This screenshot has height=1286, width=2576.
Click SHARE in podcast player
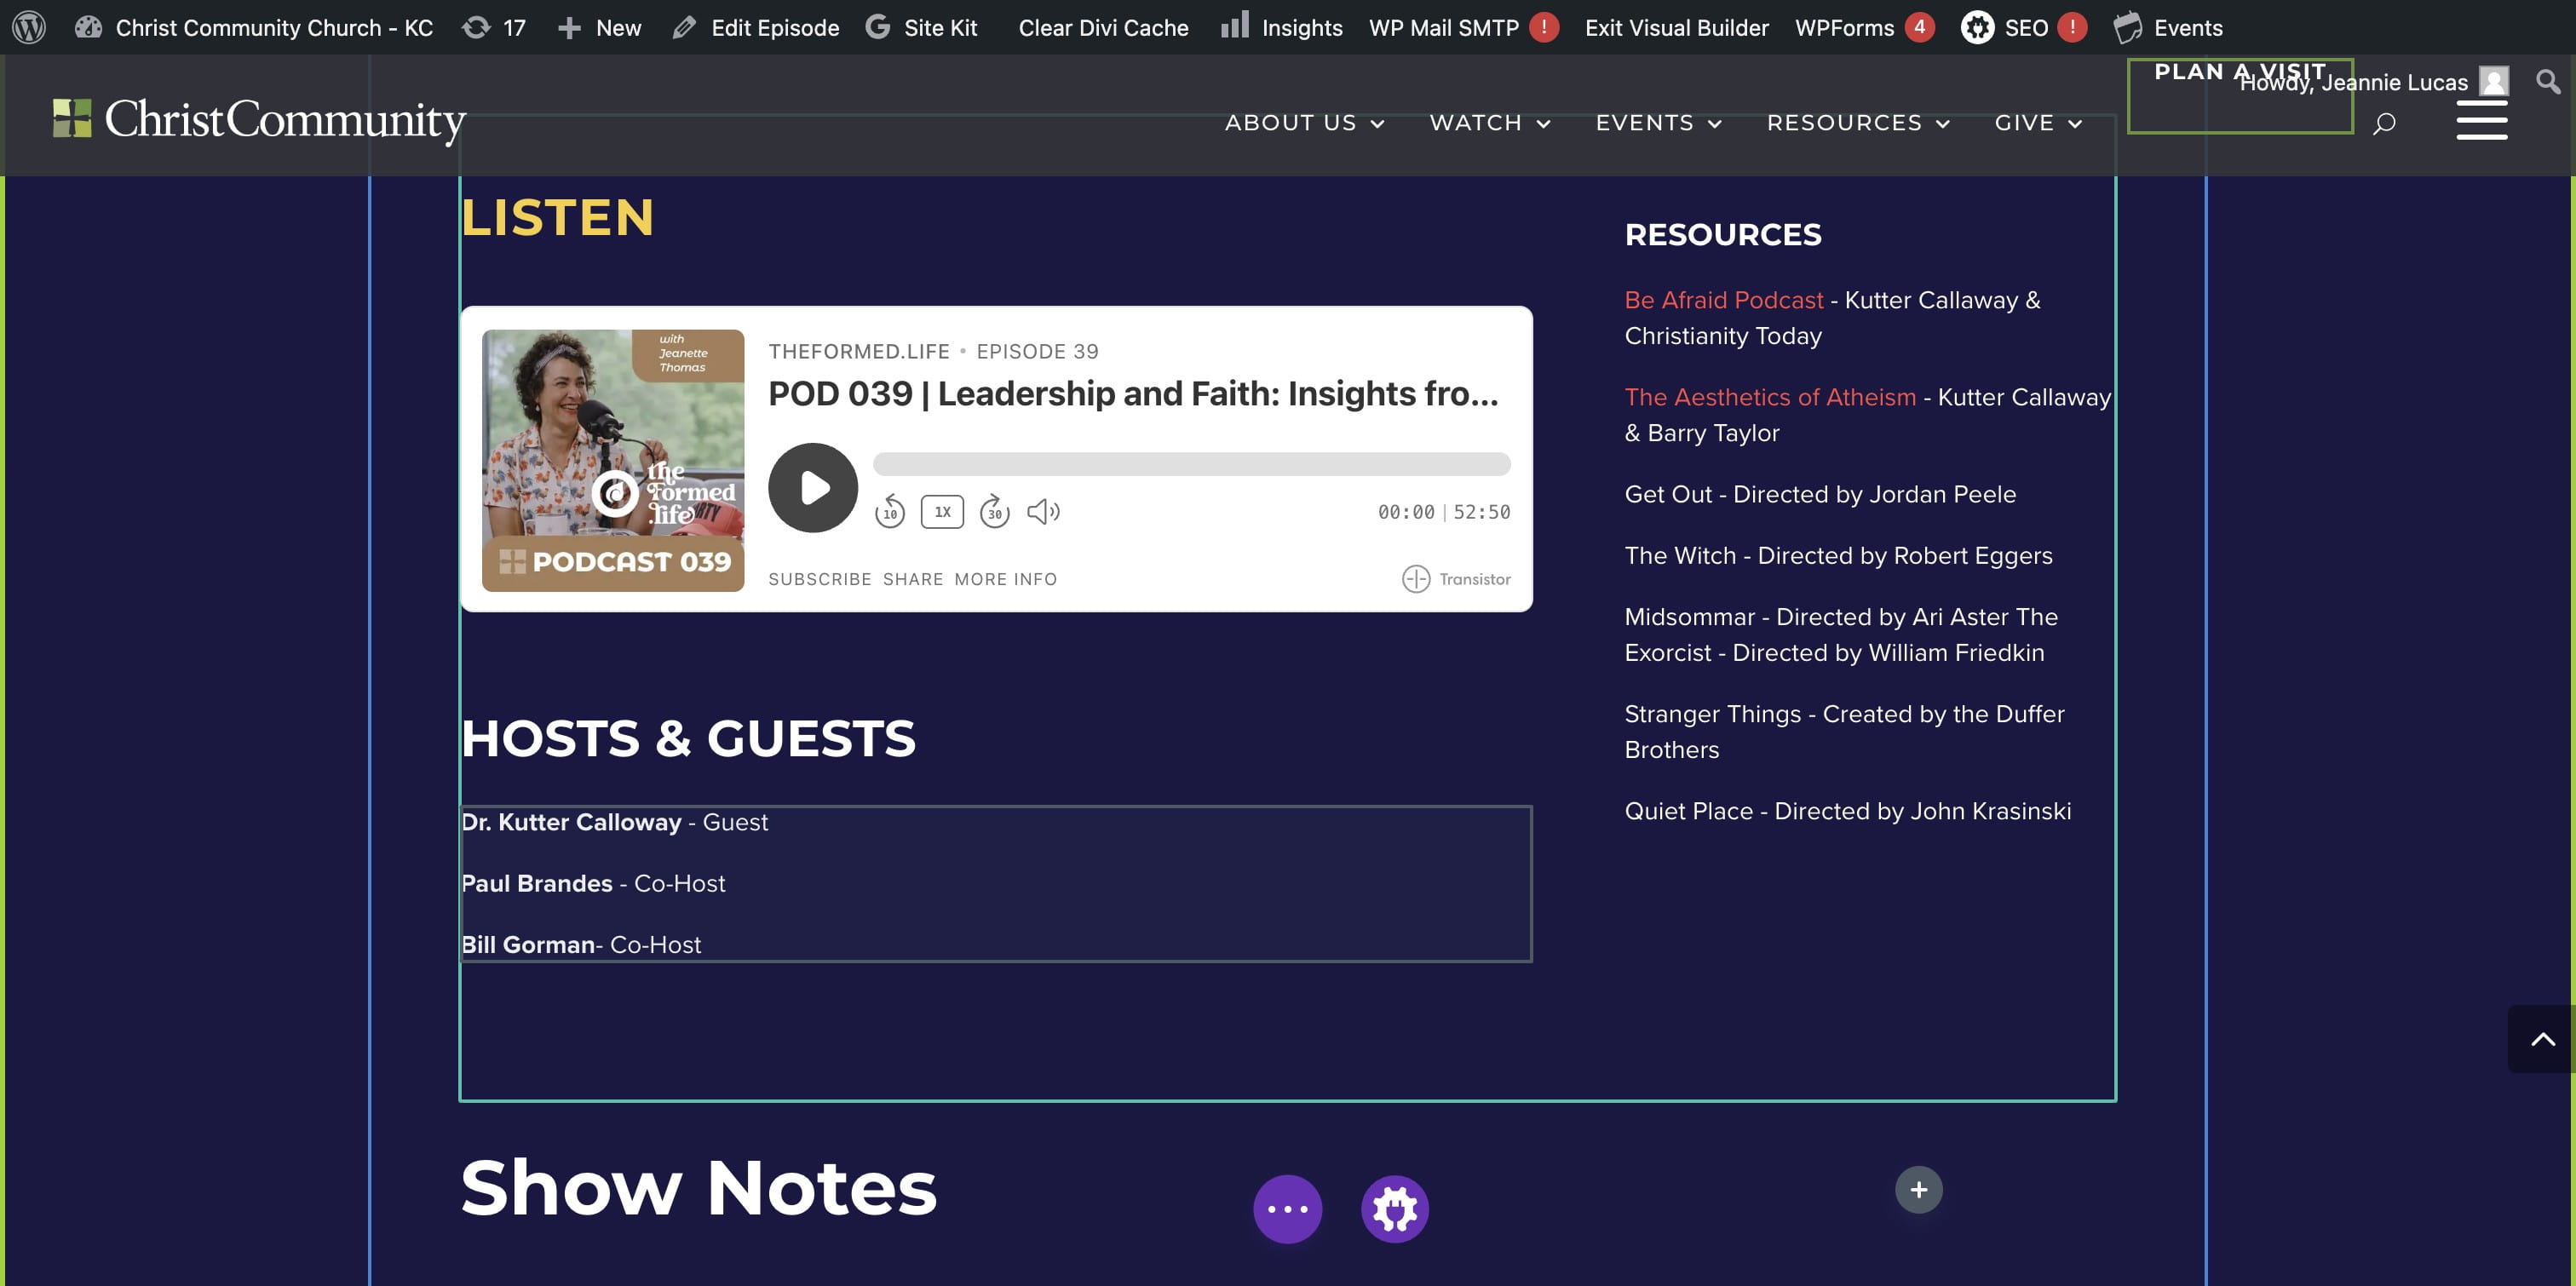(912, 579)
